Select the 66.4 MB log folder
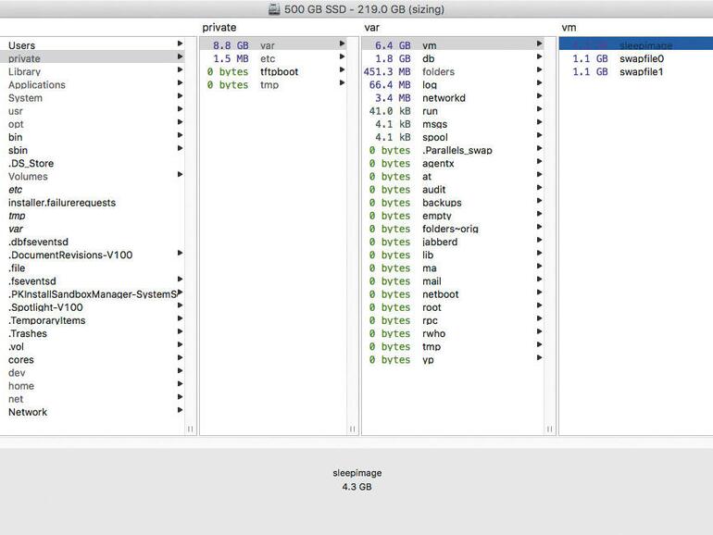The image size is (713, 535). (x=453, y=85)
